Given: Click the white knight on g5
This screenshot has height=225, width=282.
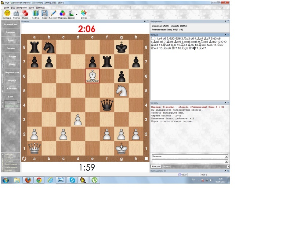Looking at the screenshot, I should click(122, 91).
